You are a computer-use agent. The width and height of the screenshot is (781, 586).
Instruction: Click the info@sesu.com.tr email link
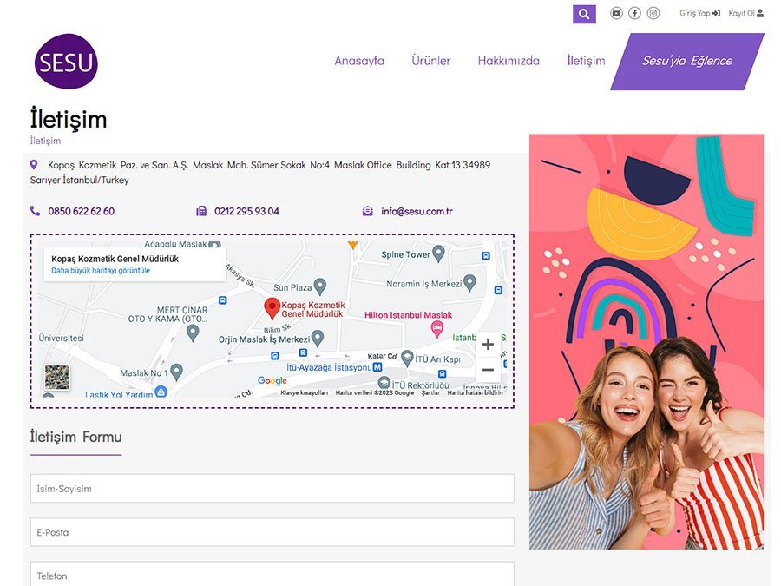(417, 211)
